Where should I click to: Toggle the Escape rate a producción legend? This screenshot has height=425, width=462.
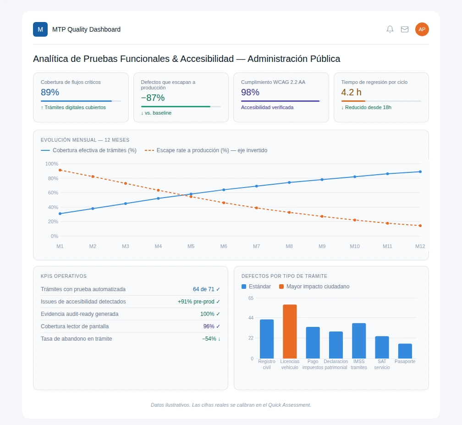[206, 150]
